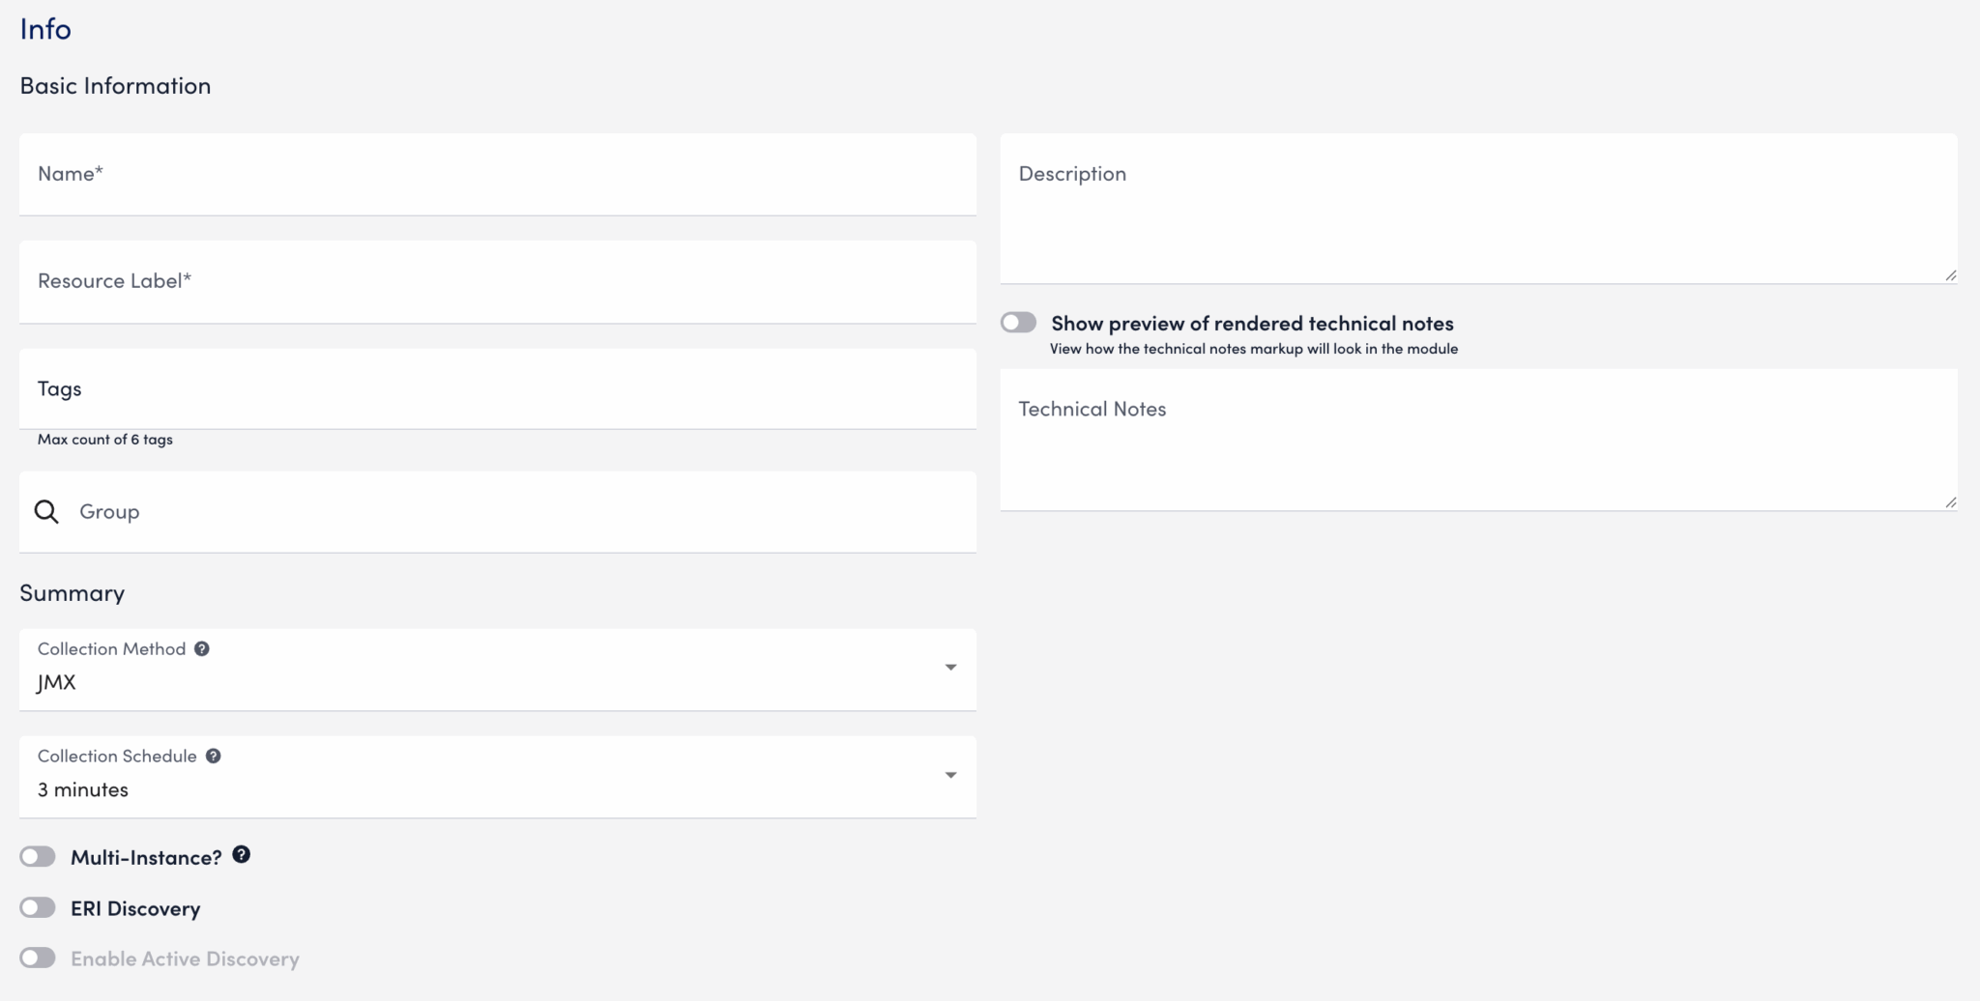The height and width of the screenshot is (1001, 1980).
Task: Click the Multi-Instance help icon
Action: 242,855
